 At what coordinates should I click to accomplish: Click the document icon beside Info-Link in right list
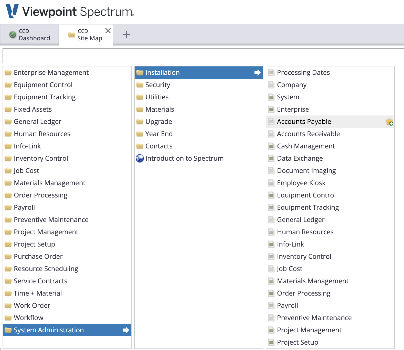[x=271, y=244]
